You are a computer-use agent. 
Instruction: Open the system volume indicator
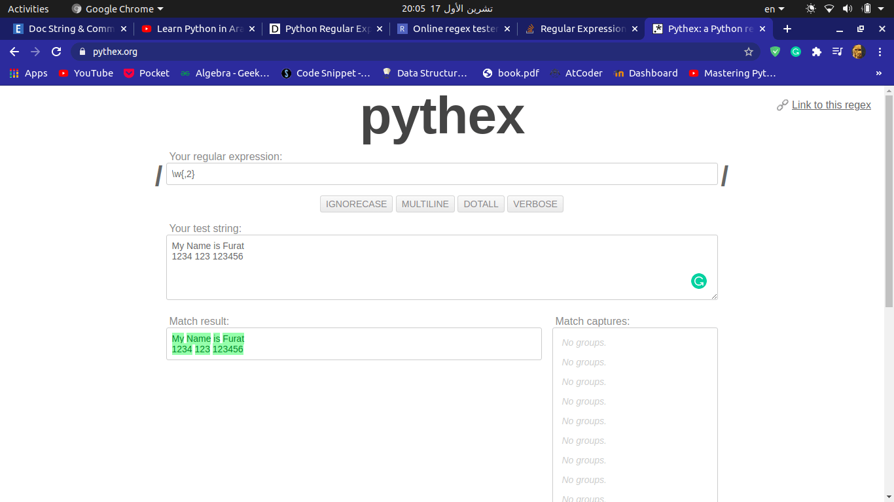[x=848, y=8]
